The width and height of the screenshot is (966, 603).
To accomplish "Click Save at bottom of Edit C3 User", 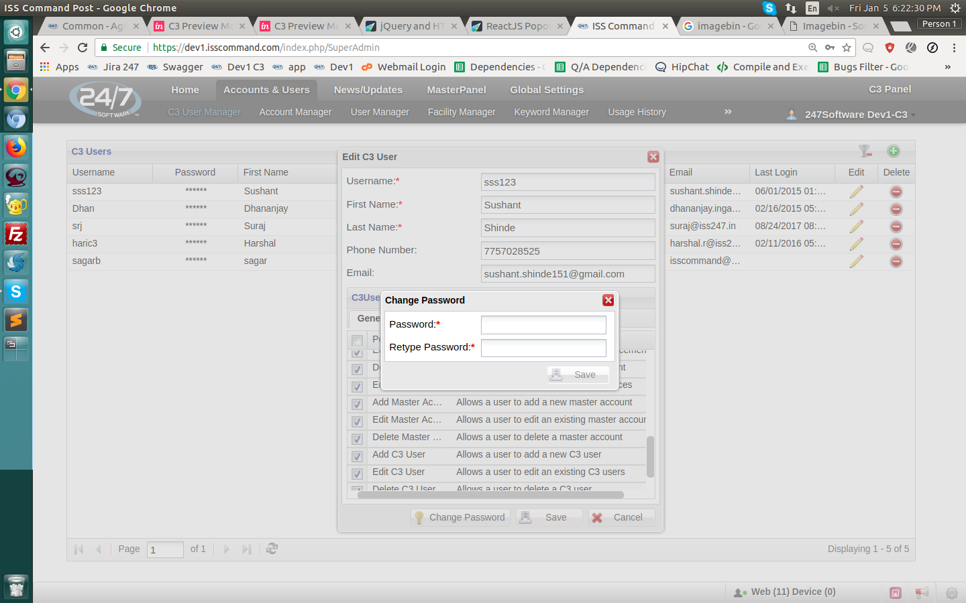I will pyautogui.click(x=549, y=517).
